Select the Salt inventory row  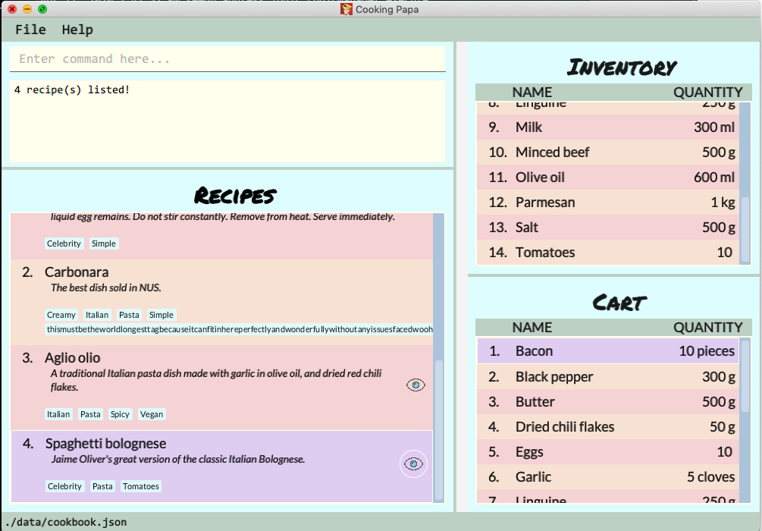point(607,227)
